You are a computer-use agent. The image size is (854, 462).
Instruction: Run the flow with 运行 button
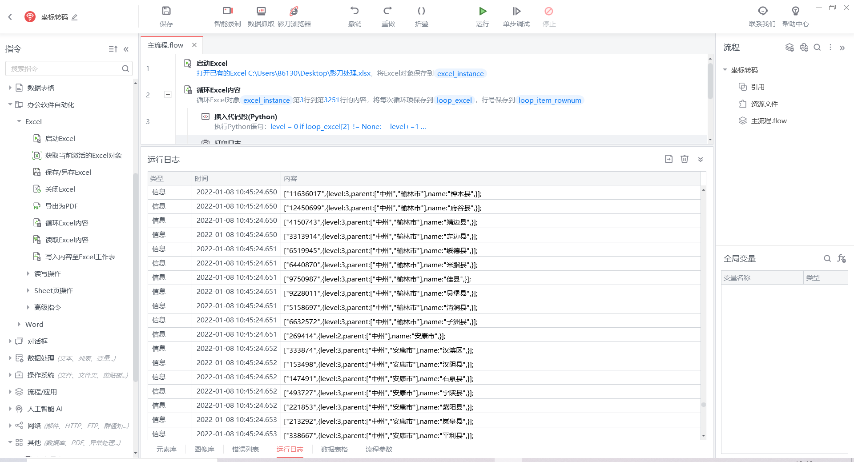pos(483,16)
